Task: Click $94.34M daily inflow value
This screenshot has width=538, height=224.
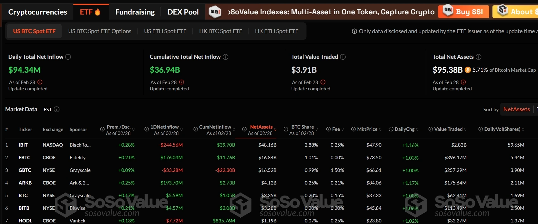Action: [25, 70]
